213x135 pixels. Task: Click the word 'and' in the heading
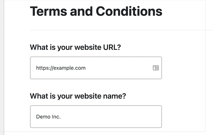click(x=81, y=11)
